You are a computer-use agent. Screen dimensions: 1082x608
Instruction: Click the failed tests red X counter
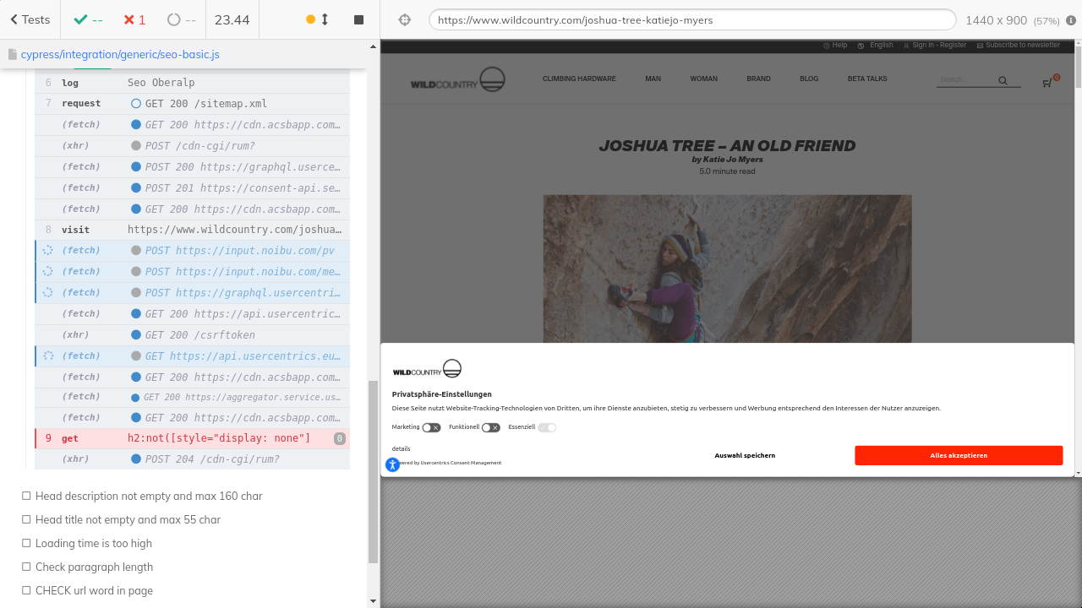(134, 19)
